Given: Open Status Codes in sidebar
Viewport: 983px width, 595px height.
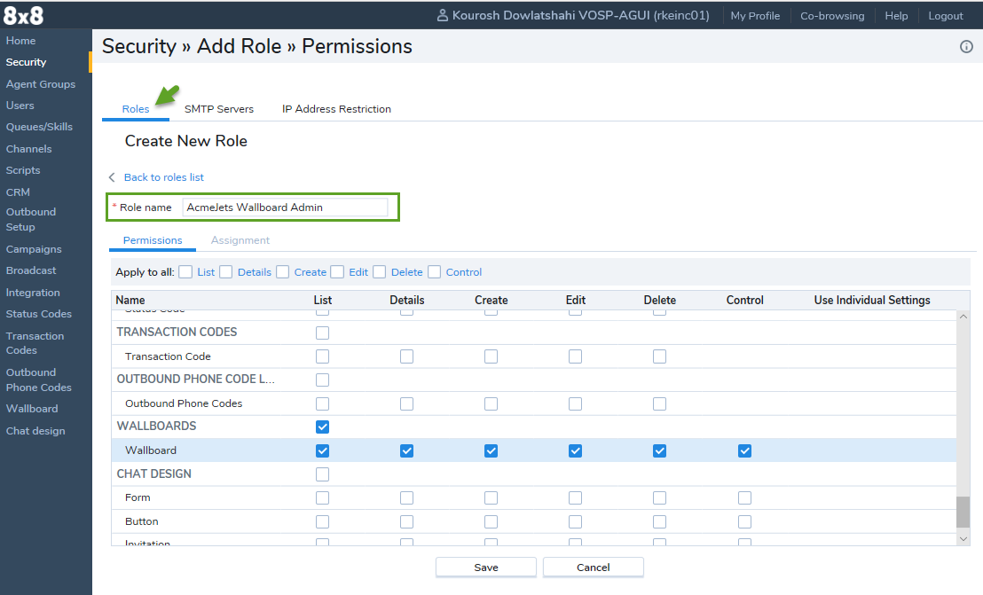Looking at the screenshot, I should pyautogui.click(x=38, y=314).
